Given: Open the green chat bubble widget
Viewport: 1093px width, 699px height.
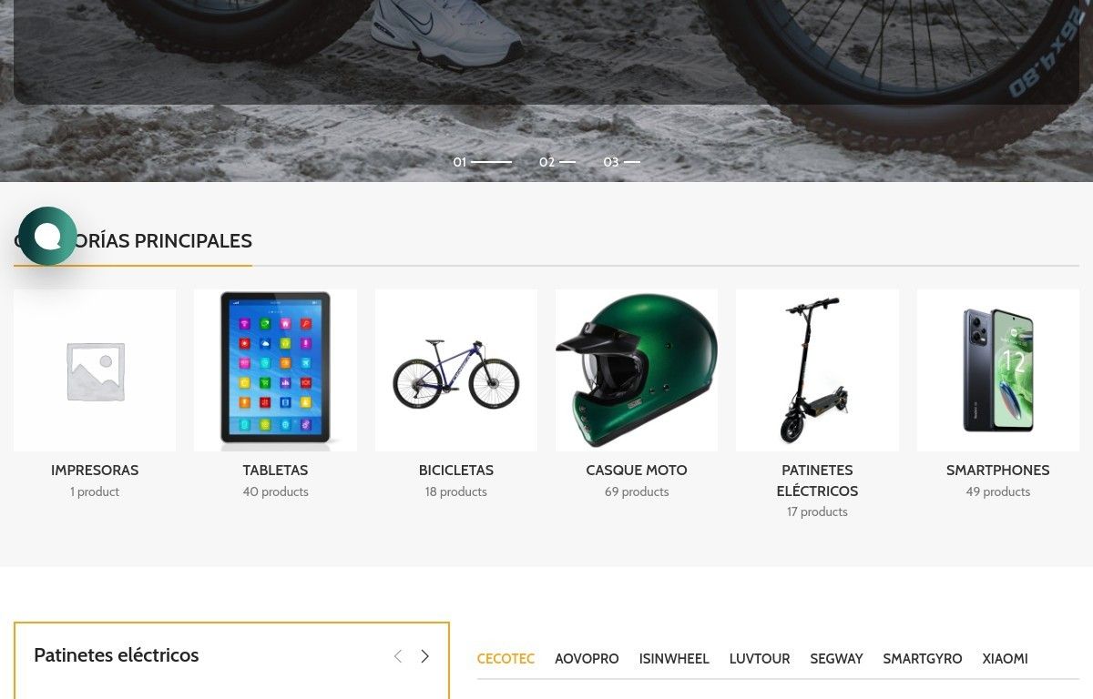Looking at the screenshot, I should coord(47,237).
